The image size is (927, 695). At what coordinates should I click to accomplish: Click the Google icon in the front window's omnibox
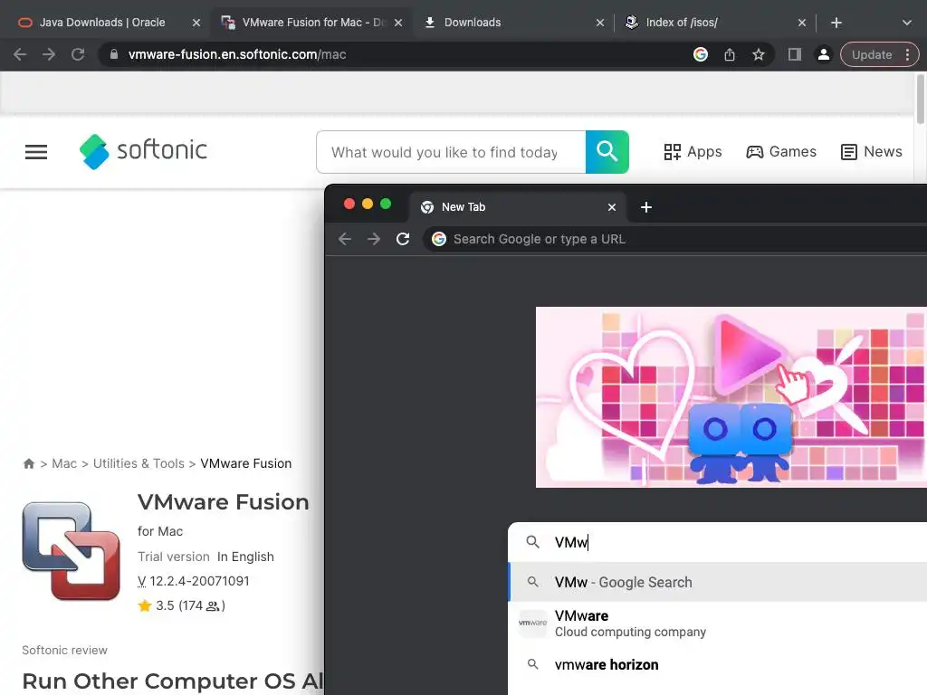coord(439,239)
